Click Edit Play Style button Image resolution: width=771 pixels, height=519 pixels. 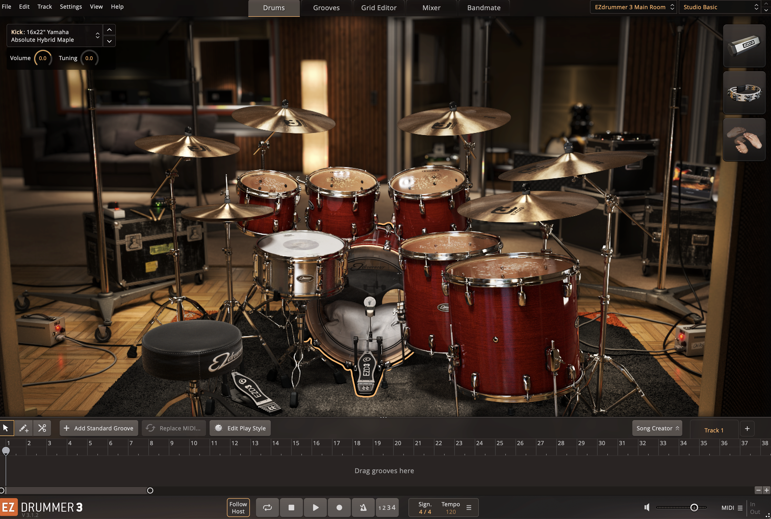click(x=240, y=428)
